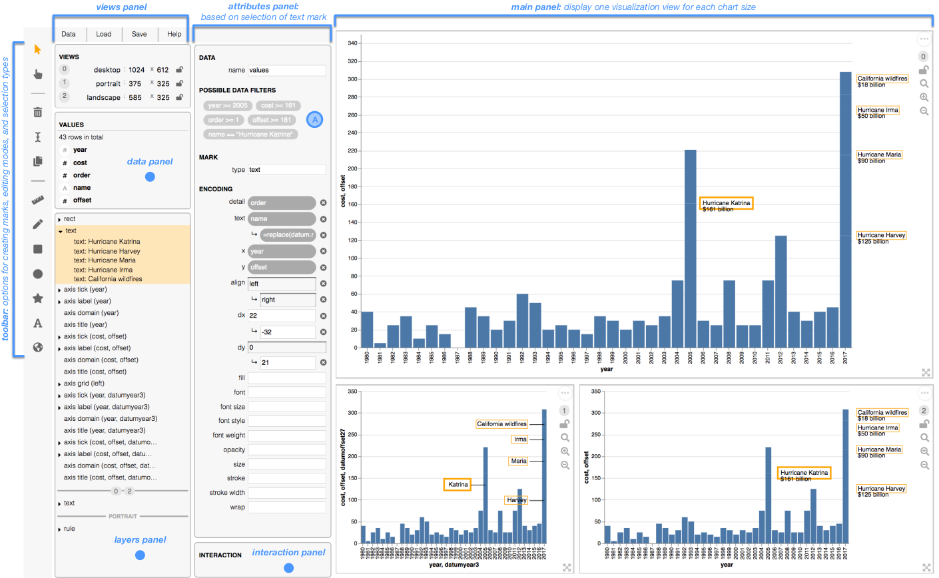This screenshot has height=578, width=939.
Task: Remove the detail order encoding
Action: click(x=323, y=202)
